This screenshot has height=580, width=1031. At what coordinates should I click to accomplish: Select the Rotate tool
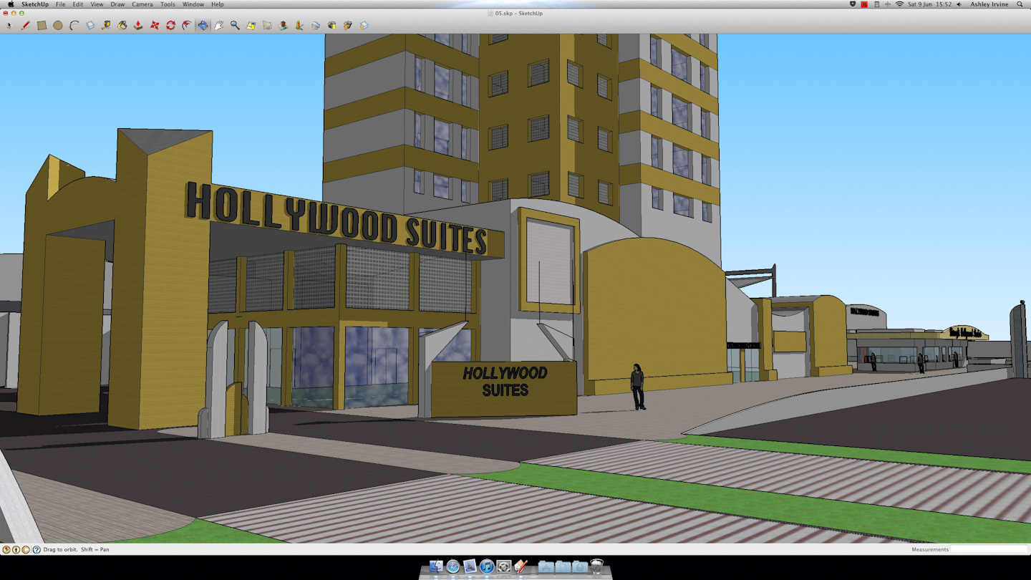click(170, 25)
